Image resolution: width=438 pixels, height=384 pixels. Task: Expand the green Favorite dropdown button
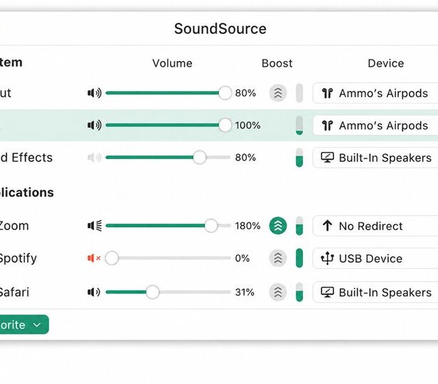(x=23, y=324)
